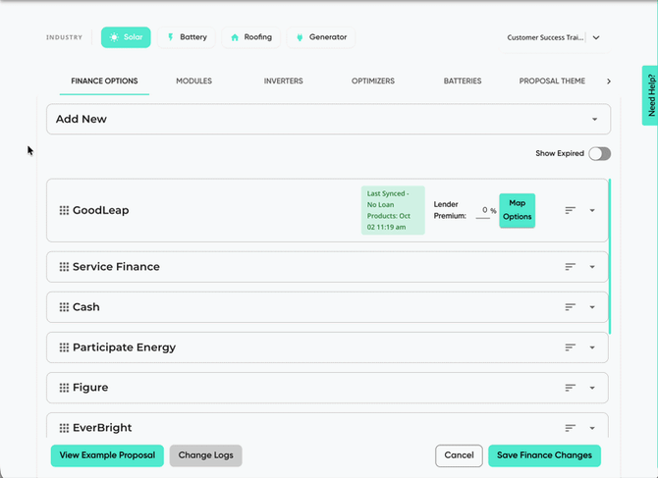The height and width of the screenshot is (478, 658).
Task: Expand the Service Finance row arrow
Action: pos(592,267)
